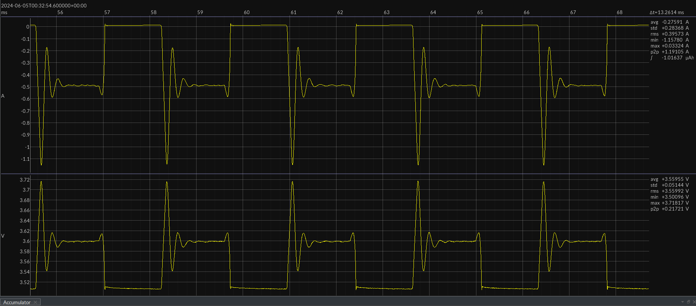Click the 3.72 voltage y-axis tick

[25, 180]
